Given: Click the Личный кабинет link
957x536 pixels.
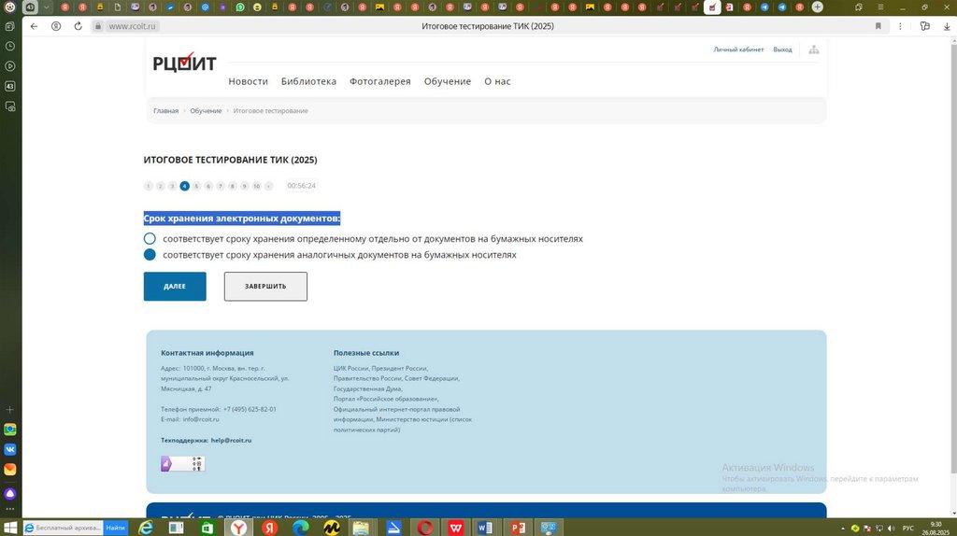Looking at the screenshot, I should pyautogui.click(x=738, y=49).
